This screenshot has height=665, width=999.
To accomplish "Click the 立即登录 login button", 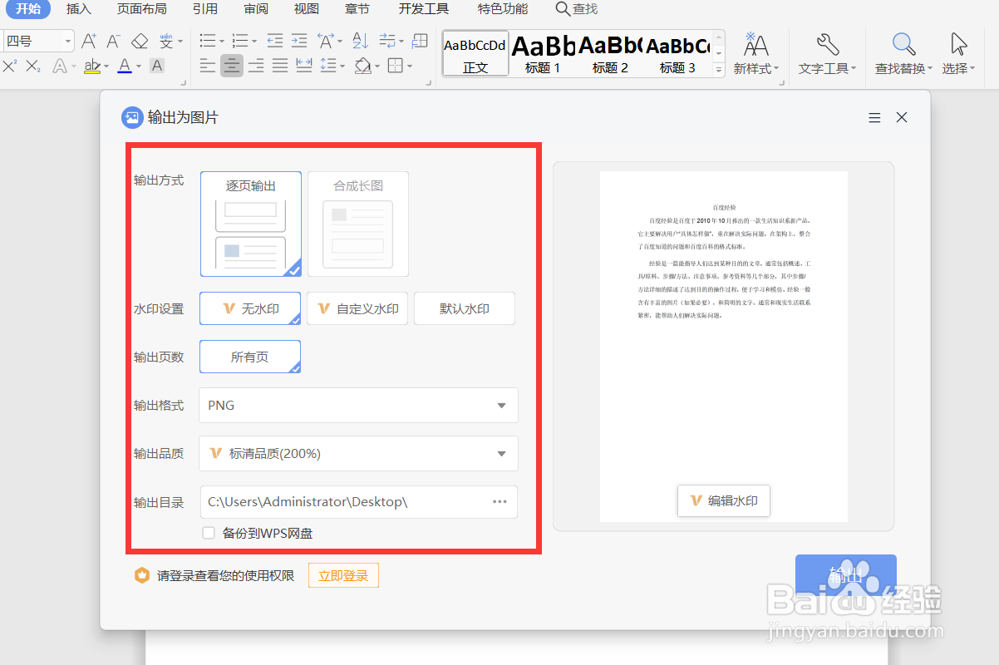I will 343,574.
